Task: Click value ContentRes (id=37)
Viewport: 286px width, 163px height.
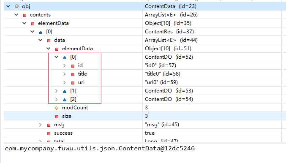Action: [169, 32]
